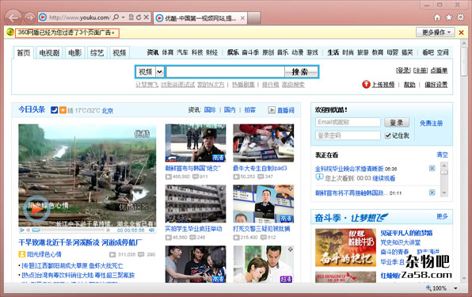Stop loading with address bar X icon
The height and width of the screenshot is (297, 472).
click(x=146, y=17)
